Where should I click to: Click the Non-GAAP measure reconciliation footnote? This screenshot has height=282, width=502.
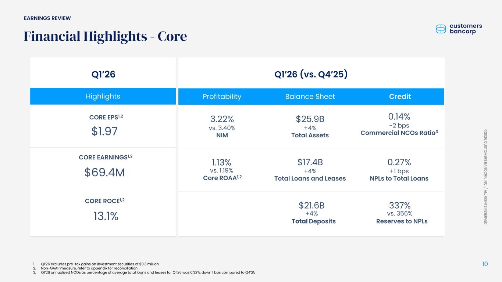click(x=89, y=268)
